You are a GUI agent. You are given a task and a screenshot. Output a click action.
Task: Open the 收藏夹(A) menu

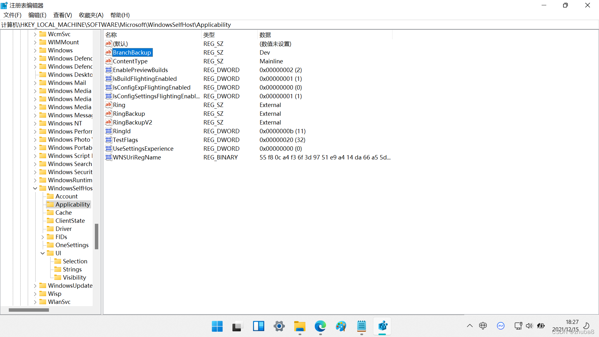pos(91,15)
